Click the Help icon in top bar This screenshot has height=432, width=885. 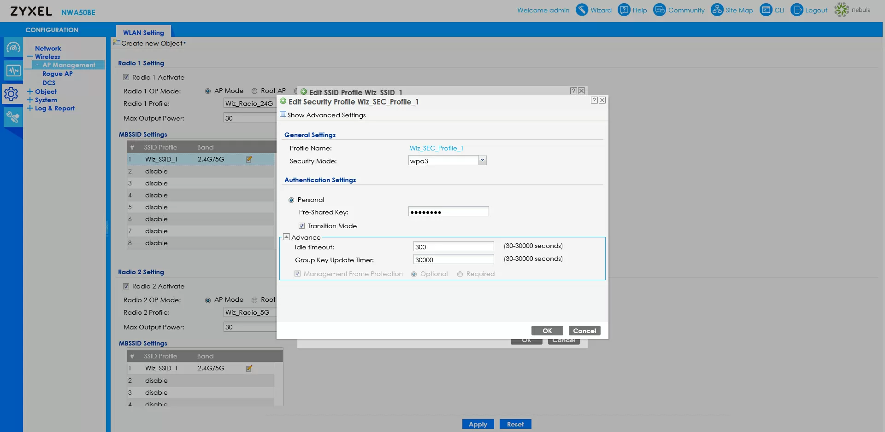click(x=624, y=10)
